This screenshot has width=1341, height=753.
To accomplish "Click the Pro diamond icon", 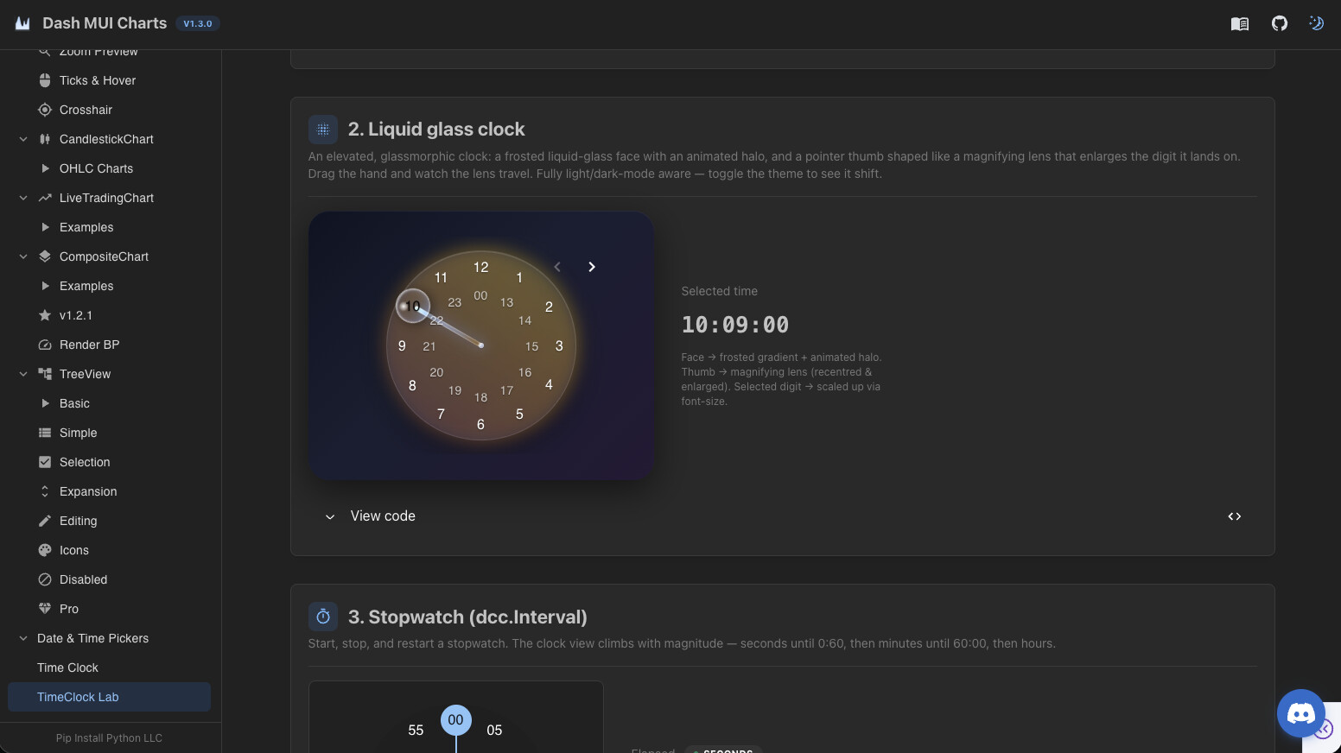I will pos(45,609).
